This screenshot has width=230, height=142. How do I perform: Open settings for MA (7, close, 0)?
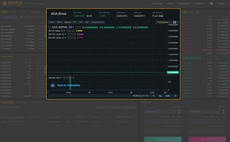[x=71, y=31]
